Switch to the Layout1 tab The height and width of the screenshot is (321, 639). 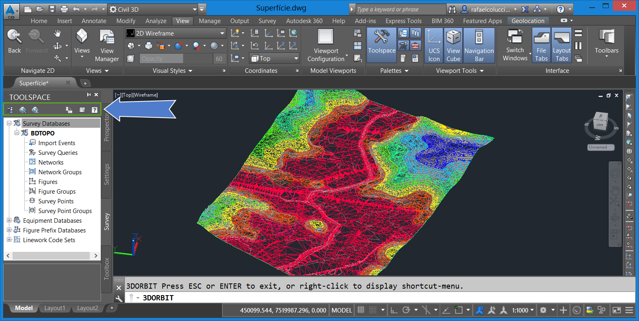point(55,308)
